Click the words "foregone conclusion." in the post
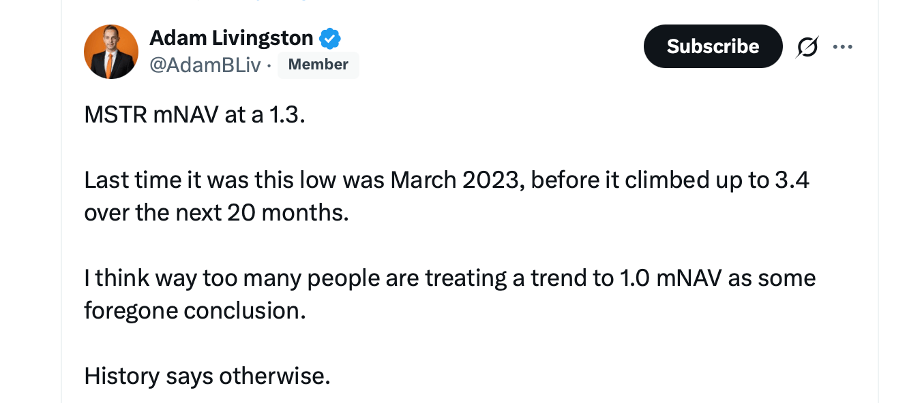 tap(194, 310)
